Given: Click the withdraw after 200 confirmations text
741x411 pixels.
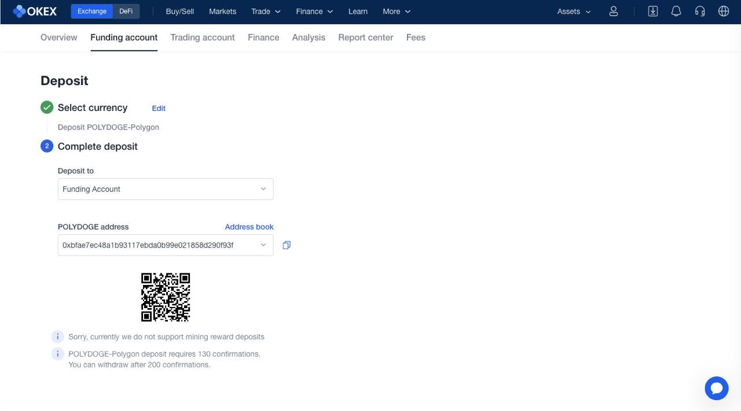Looking at the screenshot, I should [x=139, y=365].
